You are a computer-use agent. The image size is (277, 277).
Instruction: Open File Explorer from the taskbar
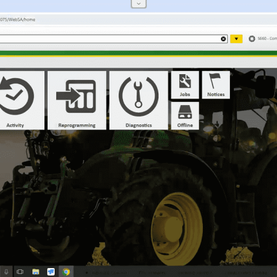(35, 272)
